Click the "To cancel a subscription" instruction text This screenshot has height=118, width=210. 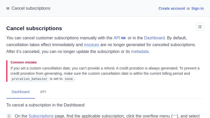click(x=46, y=105)
